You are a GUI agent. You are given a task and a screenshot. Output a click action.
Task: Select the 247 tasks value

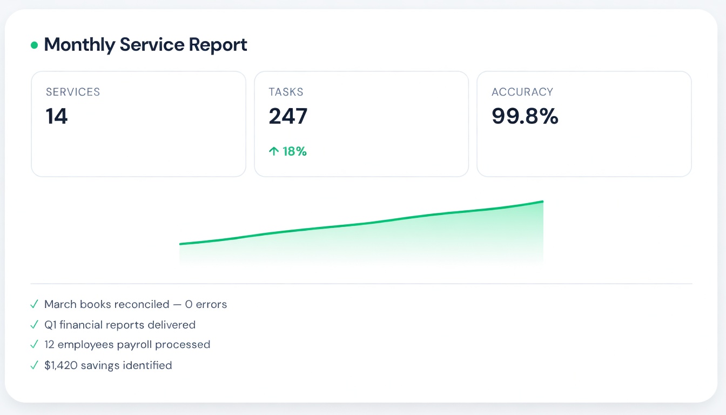[288, 116]
